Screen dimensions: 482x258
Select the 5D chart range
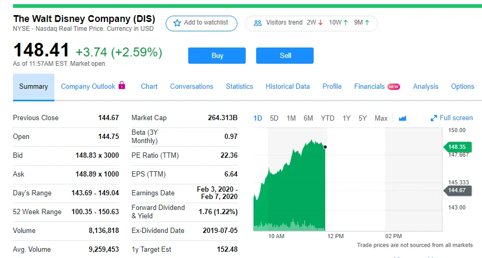click(274, 118)
